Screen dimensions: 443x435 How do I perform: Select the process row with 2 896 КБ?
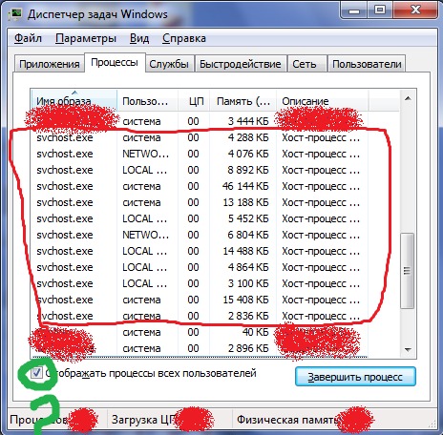pyautogui.click(x=200, y=348)
